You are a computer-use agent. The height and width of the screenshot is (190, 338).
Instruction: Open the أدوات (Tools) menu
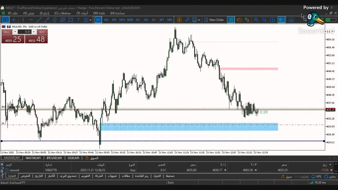click(x=82, y=13)
